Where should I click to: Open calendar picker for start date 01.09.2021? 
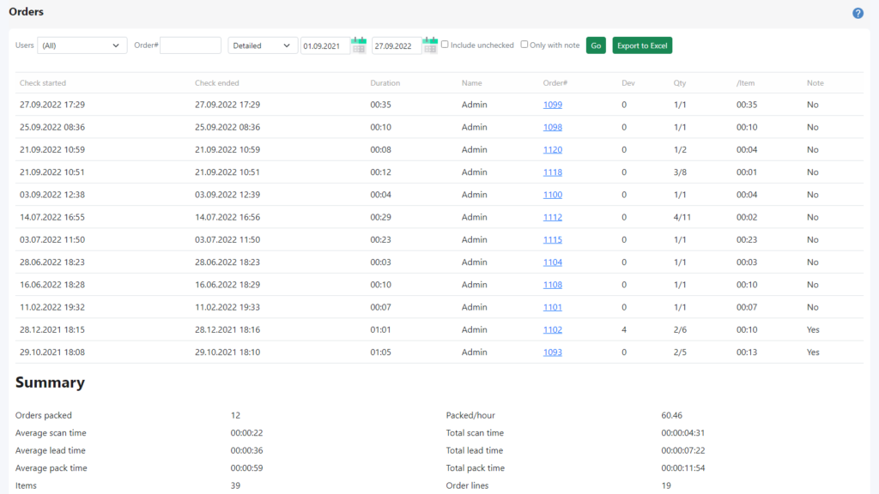pyautogui.click(x=359, y=45)
